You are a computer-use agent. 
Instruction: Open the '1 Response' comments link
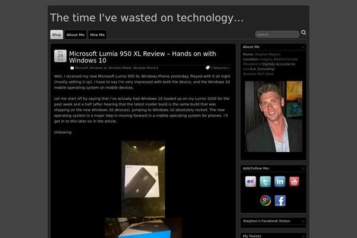[x=220, y=68]
